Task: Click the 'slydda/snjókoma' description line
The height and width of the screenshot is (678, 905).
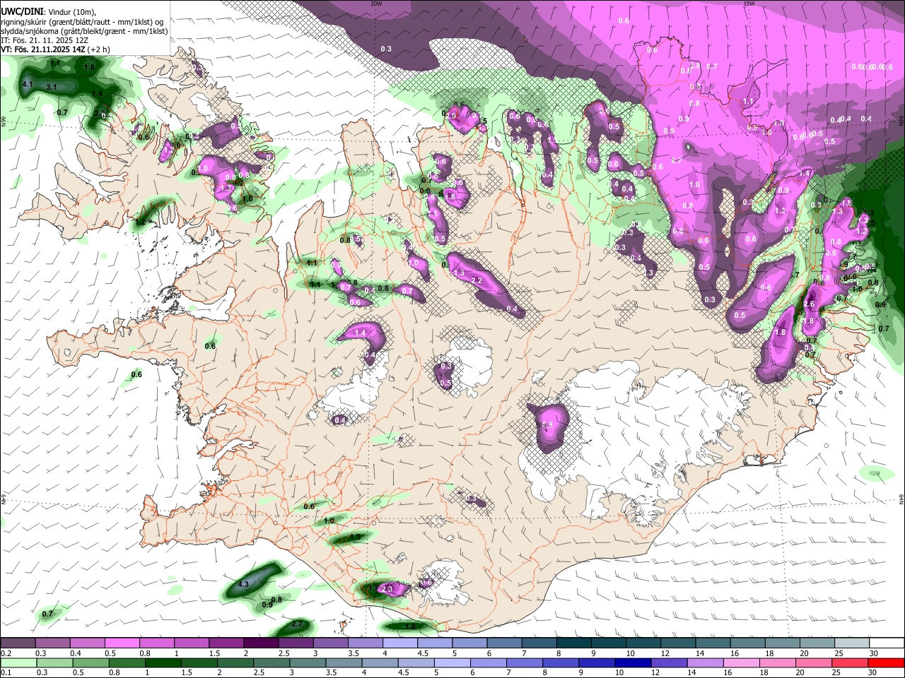Action: tap(84, 31)
